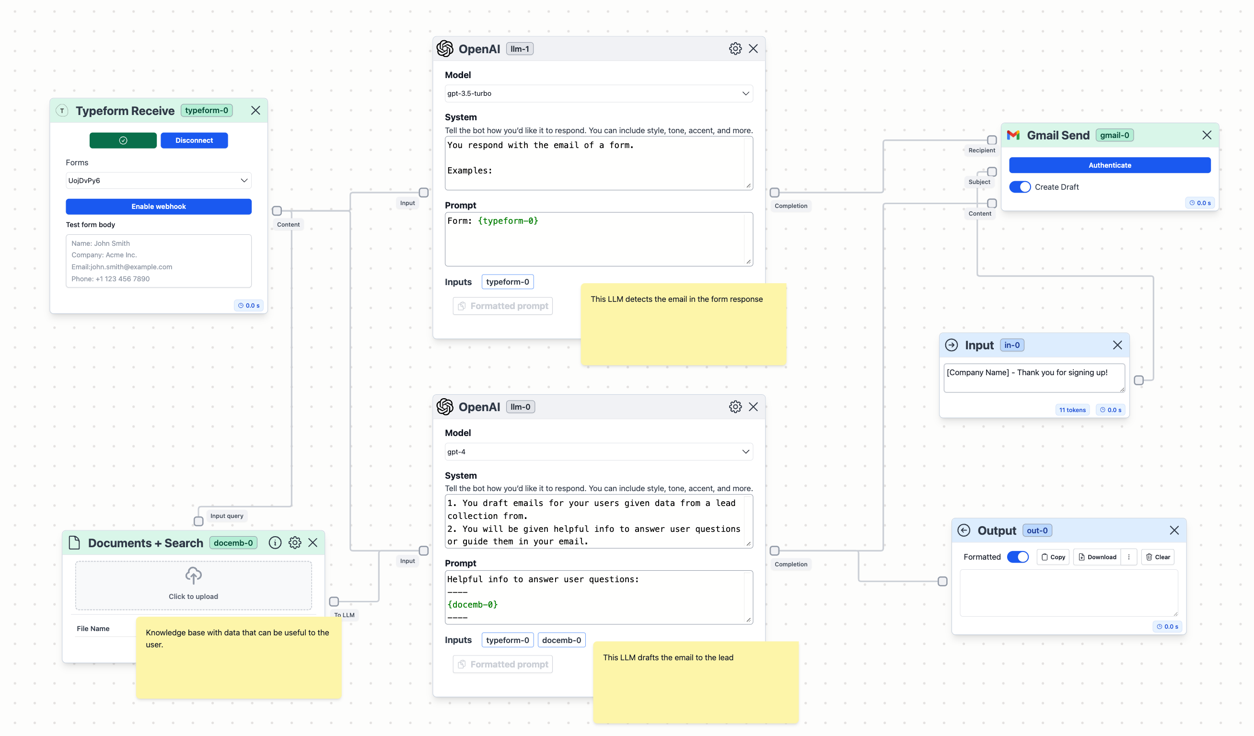Viewport: 1254px width, 736px height.
Task: Close the OpenAI llm-1 node
Action: click(754, 49)
